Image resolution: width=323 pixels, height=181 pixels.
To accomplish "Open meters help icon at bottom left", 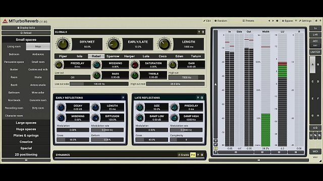I will pos(216,152).
